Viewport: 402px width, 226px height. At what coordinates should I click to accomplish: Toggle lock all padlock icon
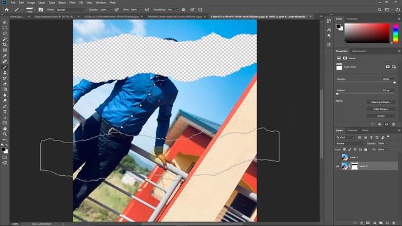point(366,149)
